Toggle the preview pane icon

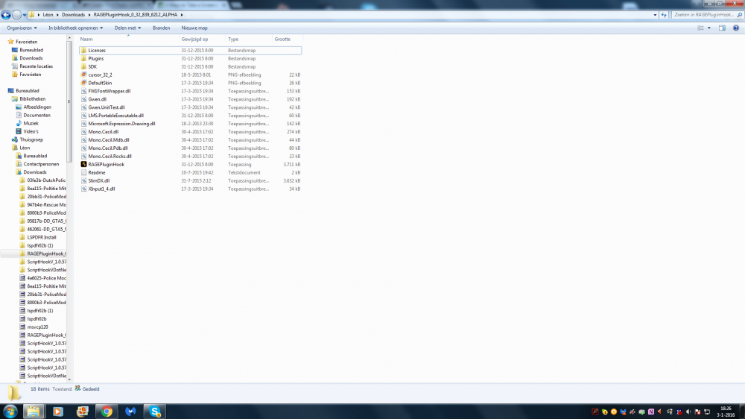click(x=722, y=28)
